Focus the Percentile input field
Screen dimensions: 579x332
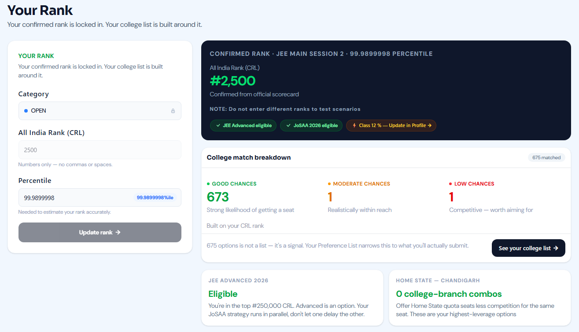click(100, 197)
